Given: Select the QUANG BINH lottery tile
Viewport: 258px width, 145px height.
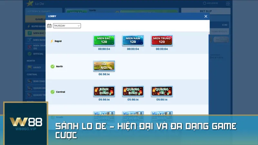Looking at the screenshot, I should pos(133,91).
